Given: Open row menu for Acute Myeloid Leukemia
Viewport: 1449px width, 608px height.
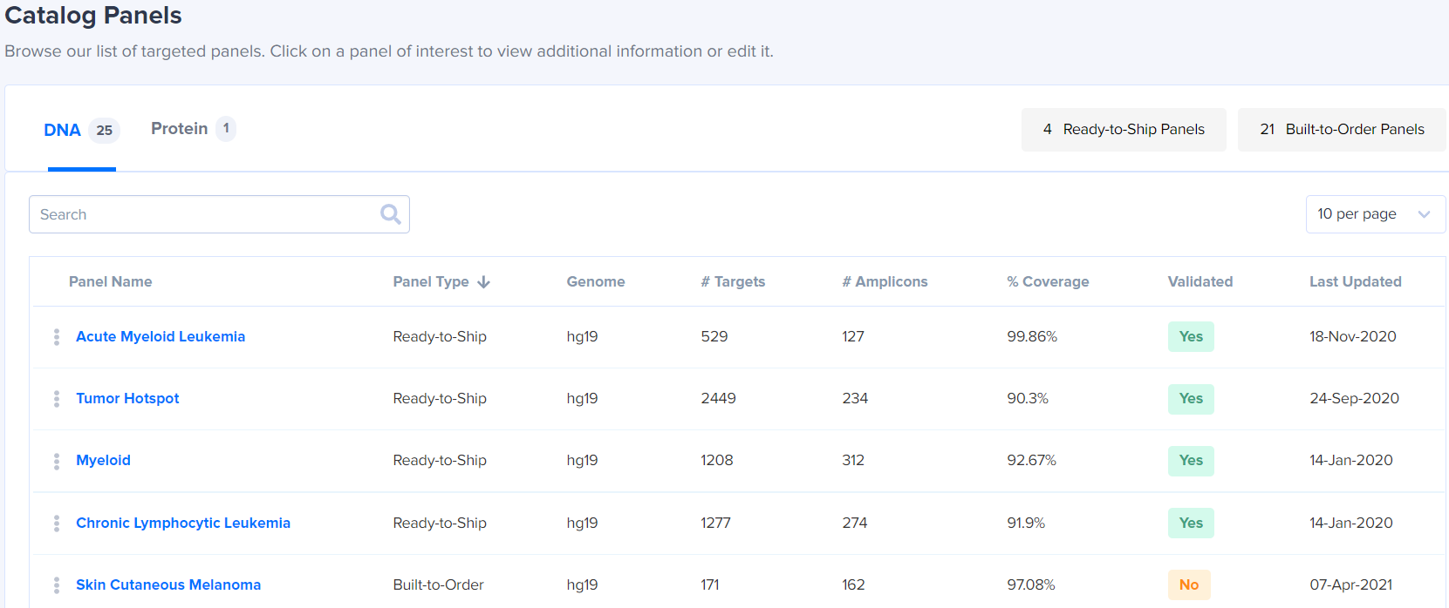Looking at the screenshot, I should (x=57, y=337).
